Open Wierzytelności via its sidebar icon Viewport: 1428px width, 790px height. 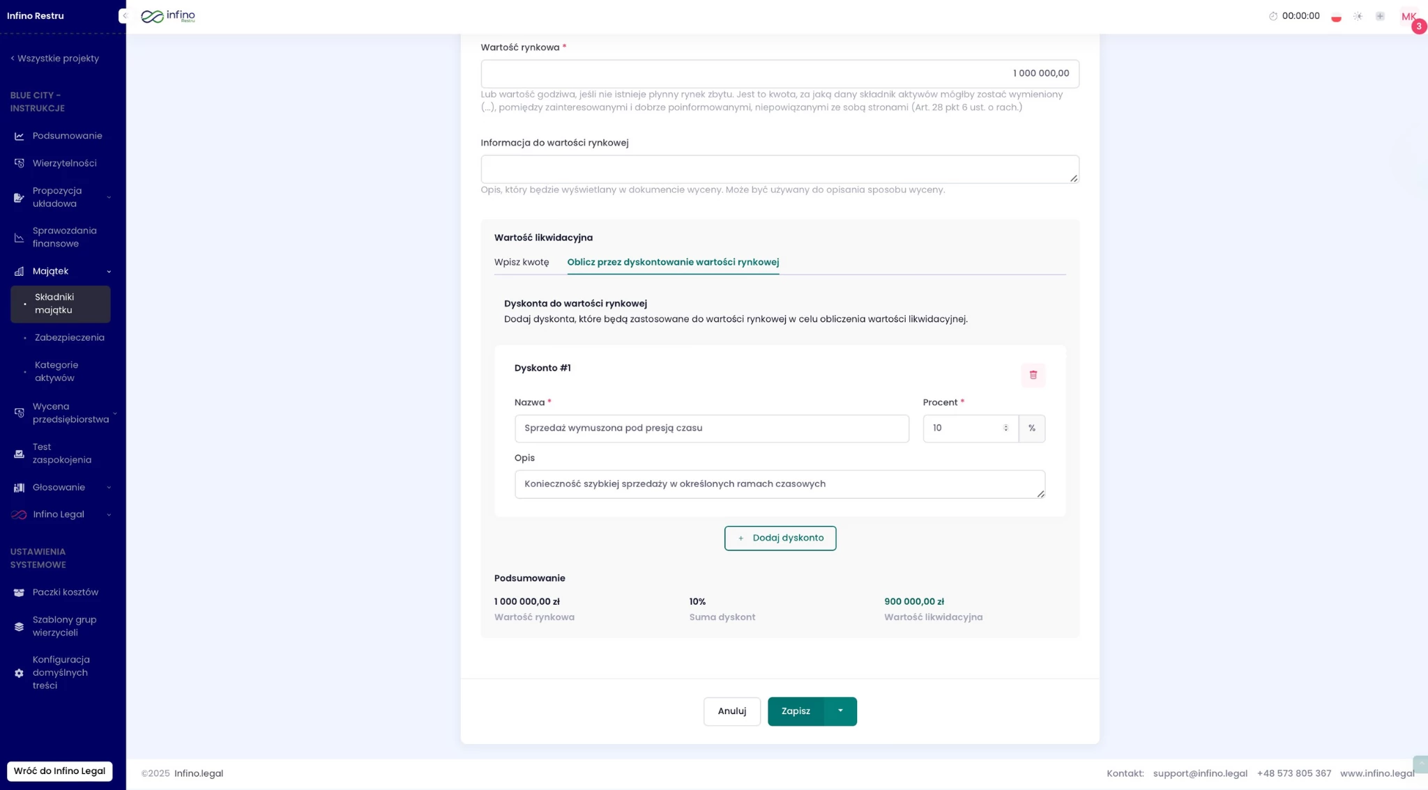pyautogui.click(x=19, y=164)
